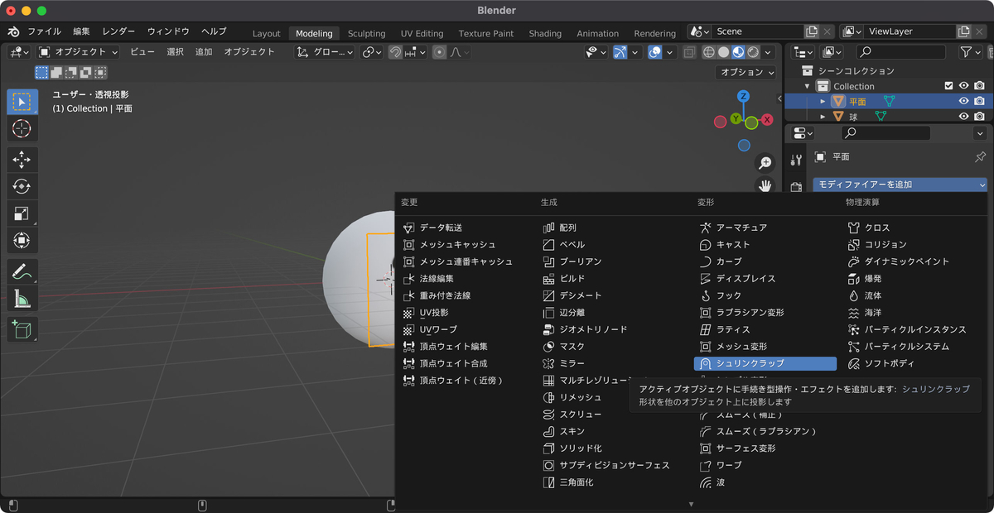Image resolution: width=994 pixels, height=513 pixels.
Task: Open the グロー transform orientation dropdown
Action: click(326, 52)
